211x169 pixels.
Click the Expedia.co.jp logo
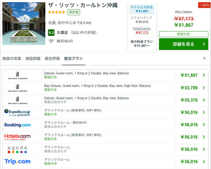17,113
